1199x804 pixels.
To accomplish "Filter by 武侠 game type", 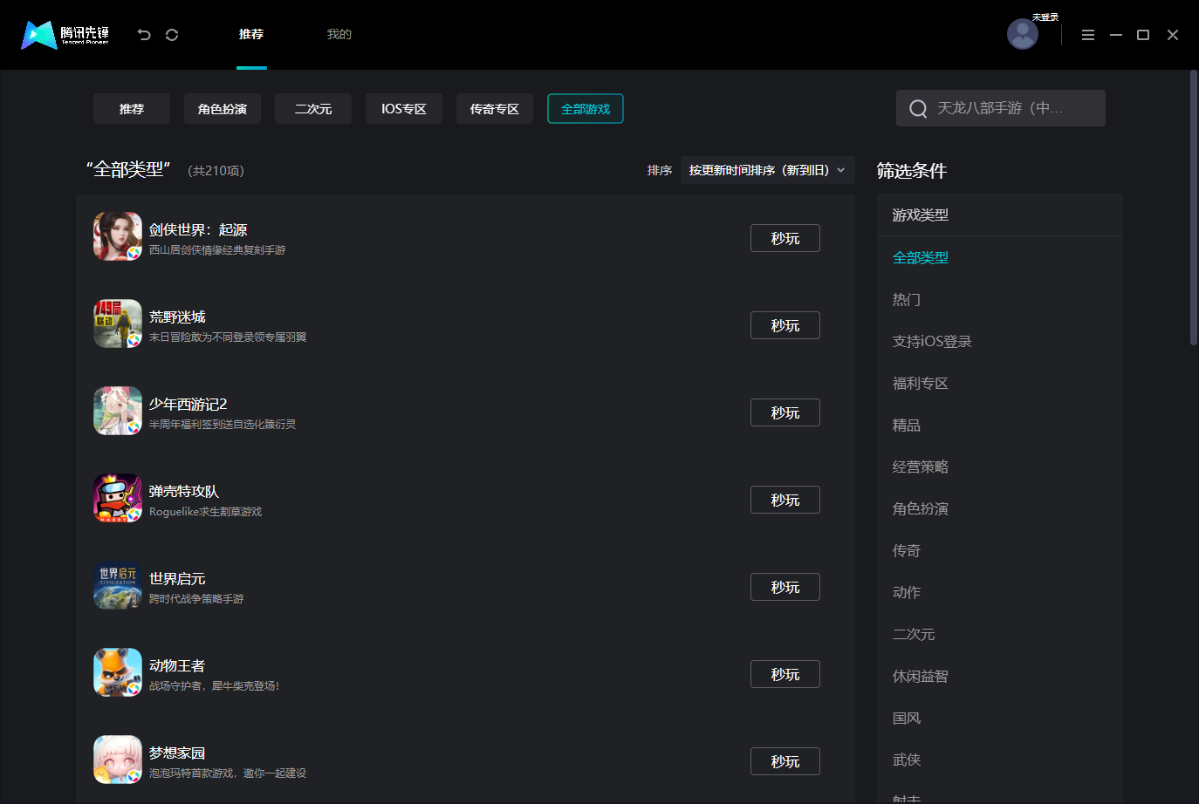I will (907, 760).
